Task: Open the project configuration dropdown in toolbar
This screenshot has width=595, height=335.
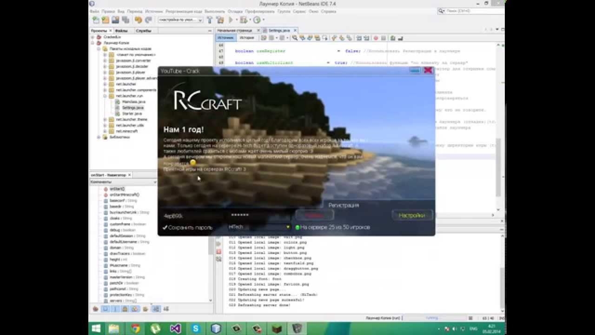Action: pyautogui.click(x=180, y=20)
